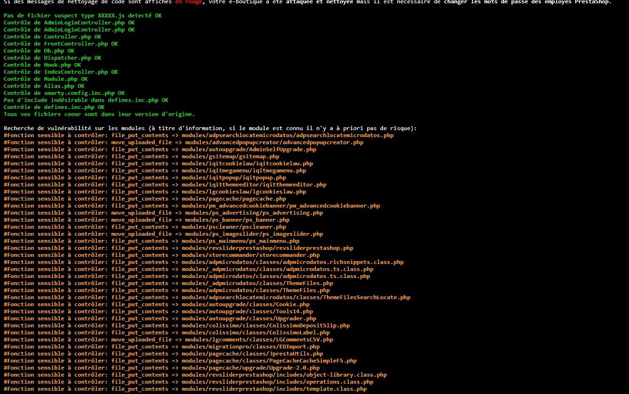Click the pscleaner.php module path

click(234, 227)
